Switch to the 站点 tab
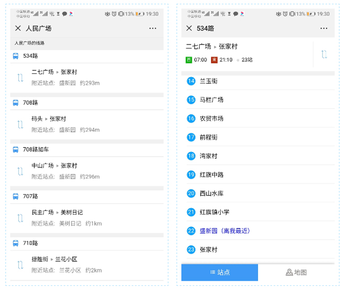The width and height of the screenshot is (346, 288). [220, 272]
